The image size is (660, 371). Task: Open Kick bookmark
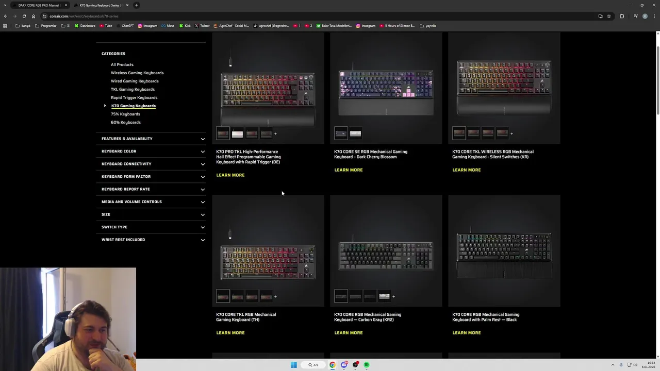(185, 26)
